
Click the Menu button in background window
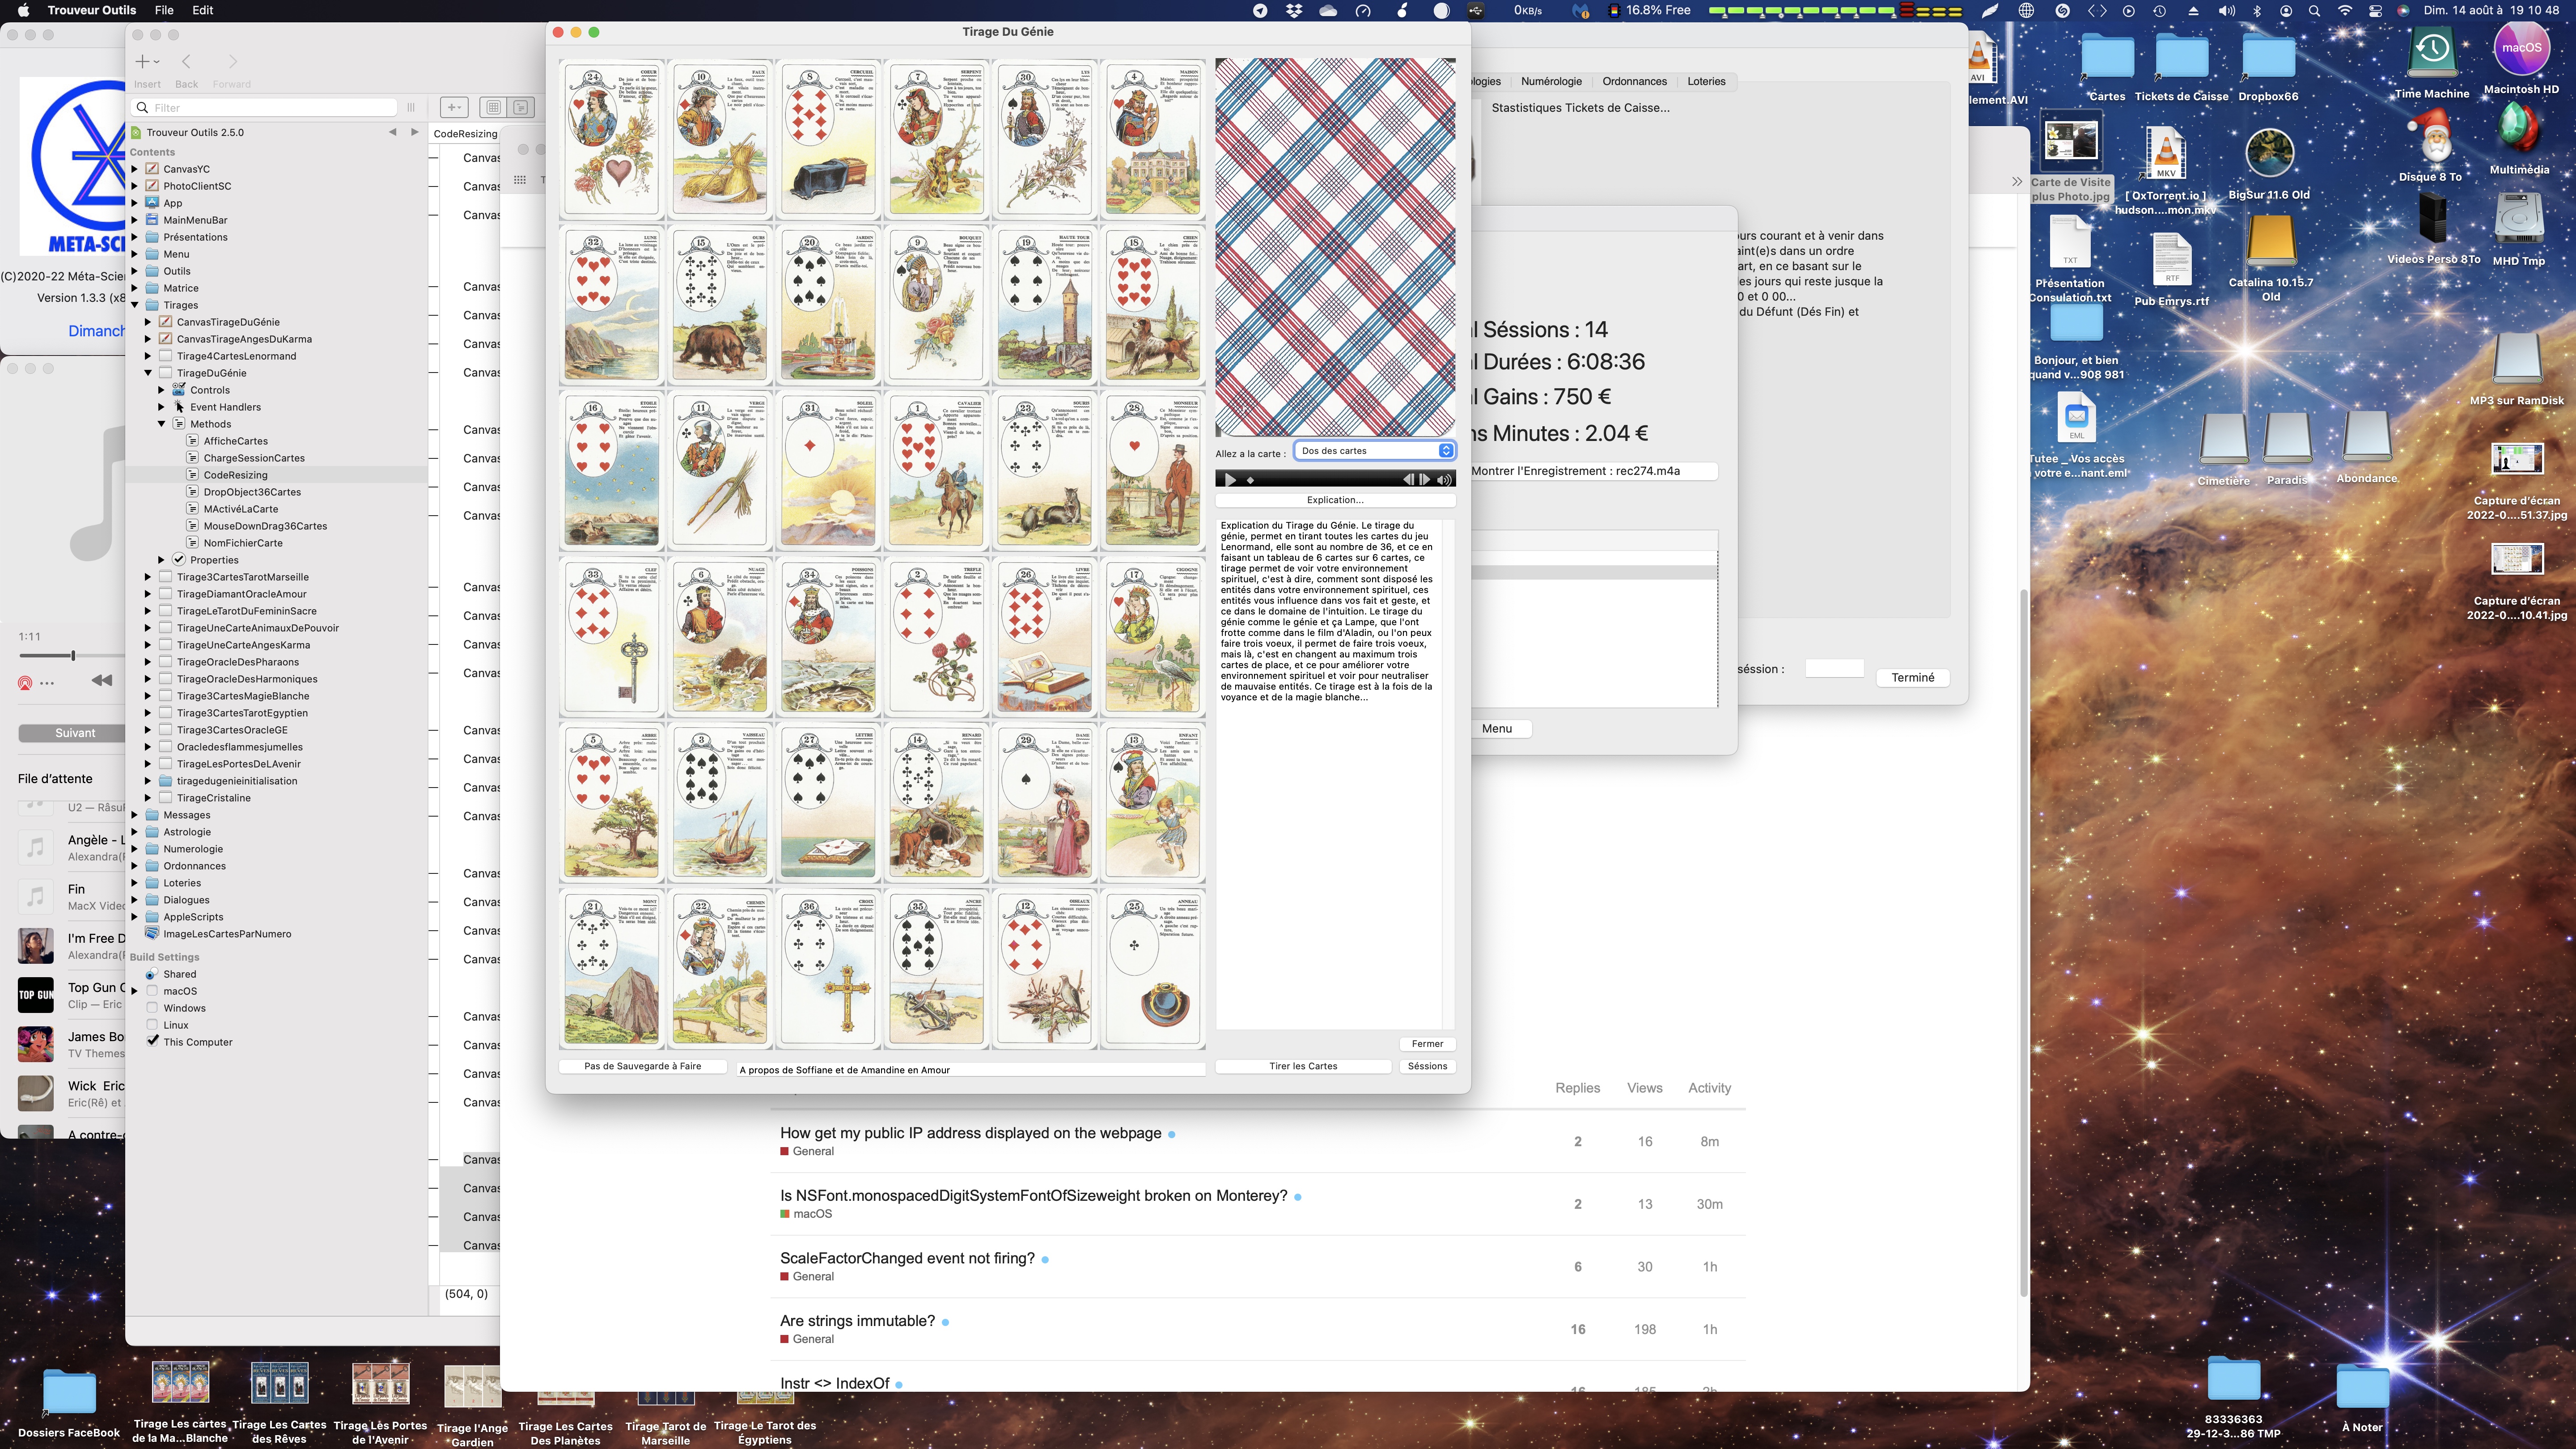click(1497, 728)
